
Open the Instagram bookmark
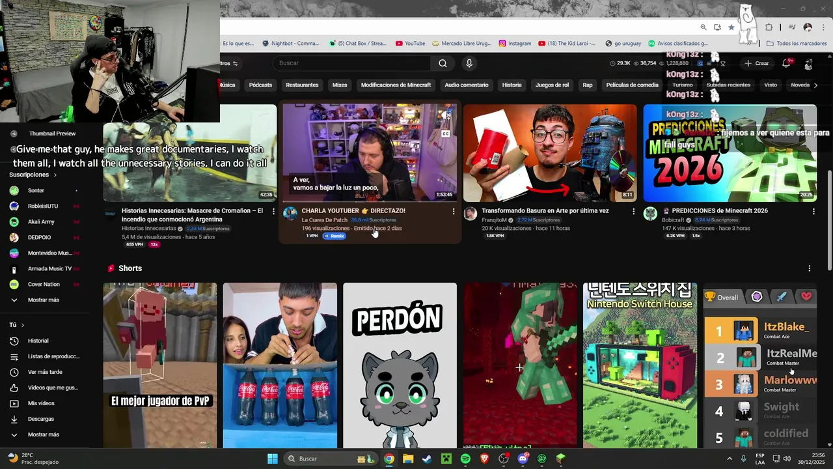515,44
